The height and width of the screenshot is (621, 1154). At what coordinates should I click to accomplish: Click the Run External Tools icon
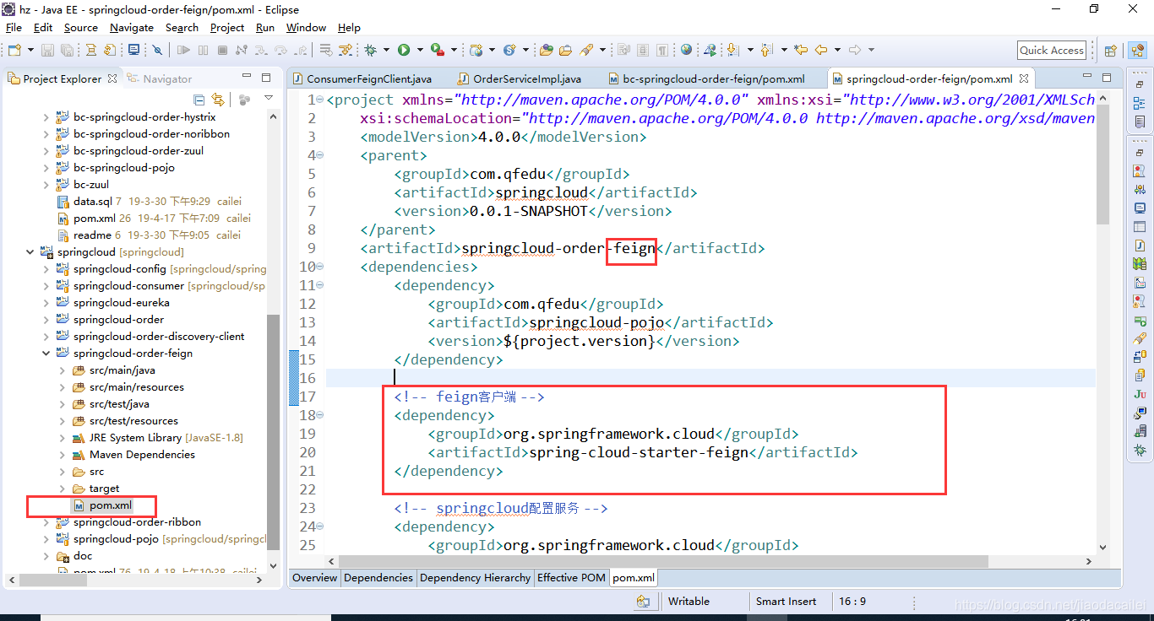pos(438,51)
